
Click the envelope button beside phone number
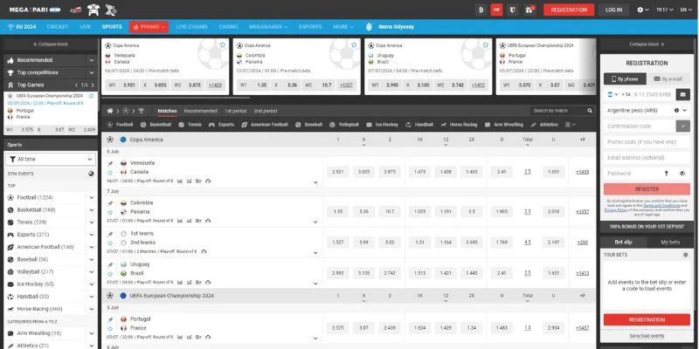pyautogui.click(x=682, y=94)
